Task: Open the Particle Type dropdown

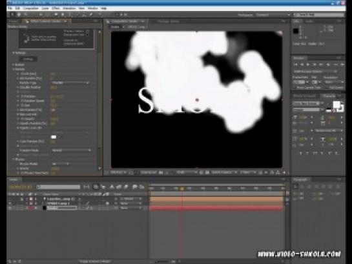Action: click(71, 83)
